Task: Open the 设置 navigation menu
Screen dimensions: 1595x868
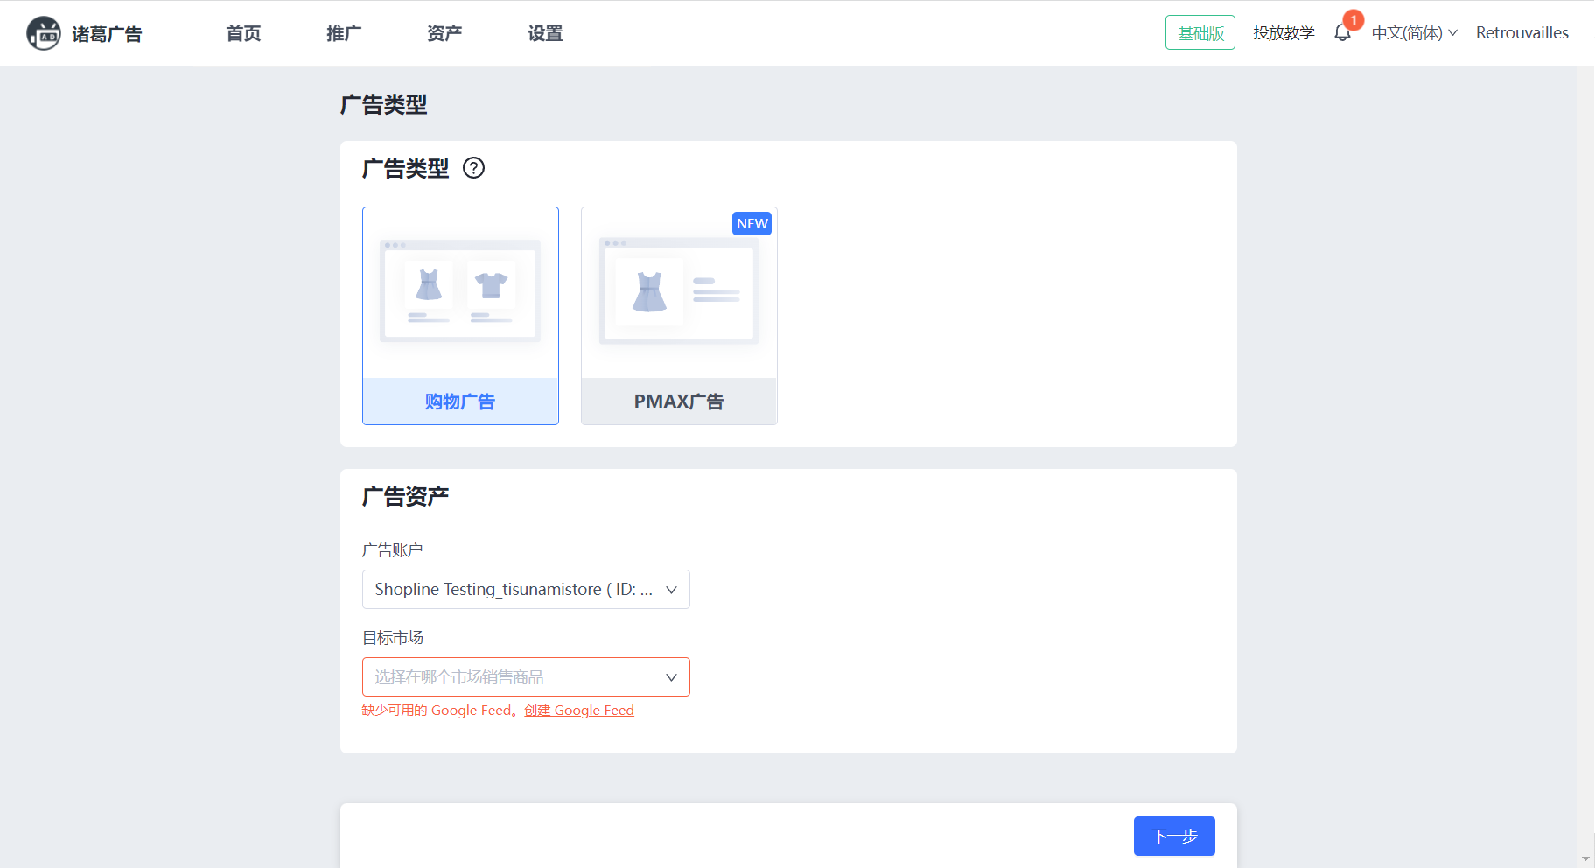Action: (x=545, y=33)
